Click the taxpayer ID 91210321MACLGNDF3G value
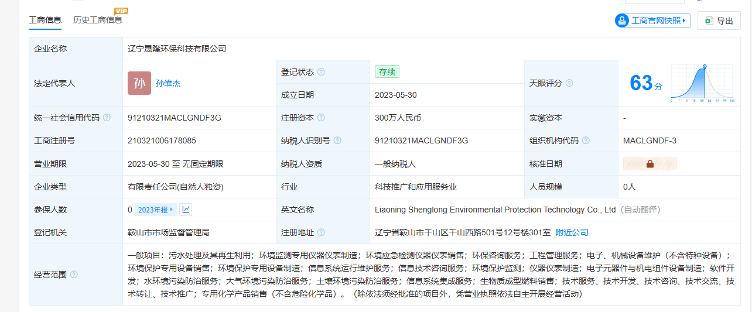752x312 pixels. pos(422,140)
